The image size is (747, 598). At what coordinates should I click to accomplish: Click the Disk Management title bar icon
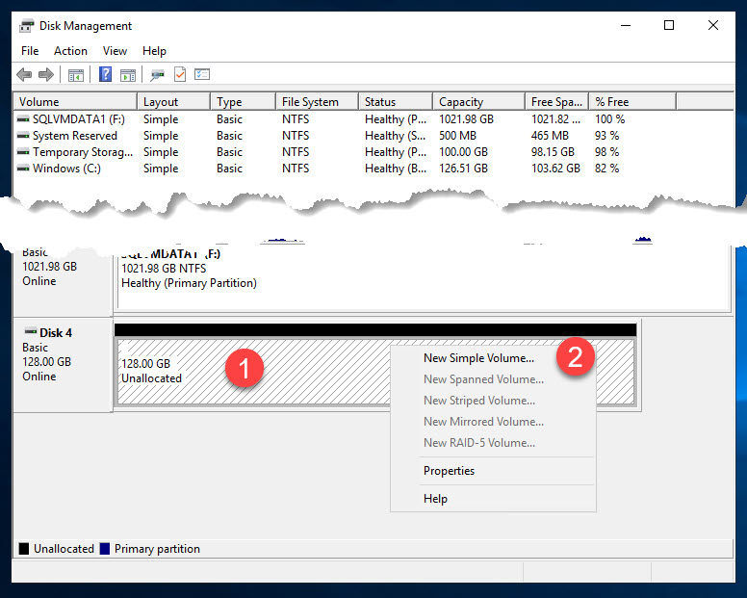point(27,26)
